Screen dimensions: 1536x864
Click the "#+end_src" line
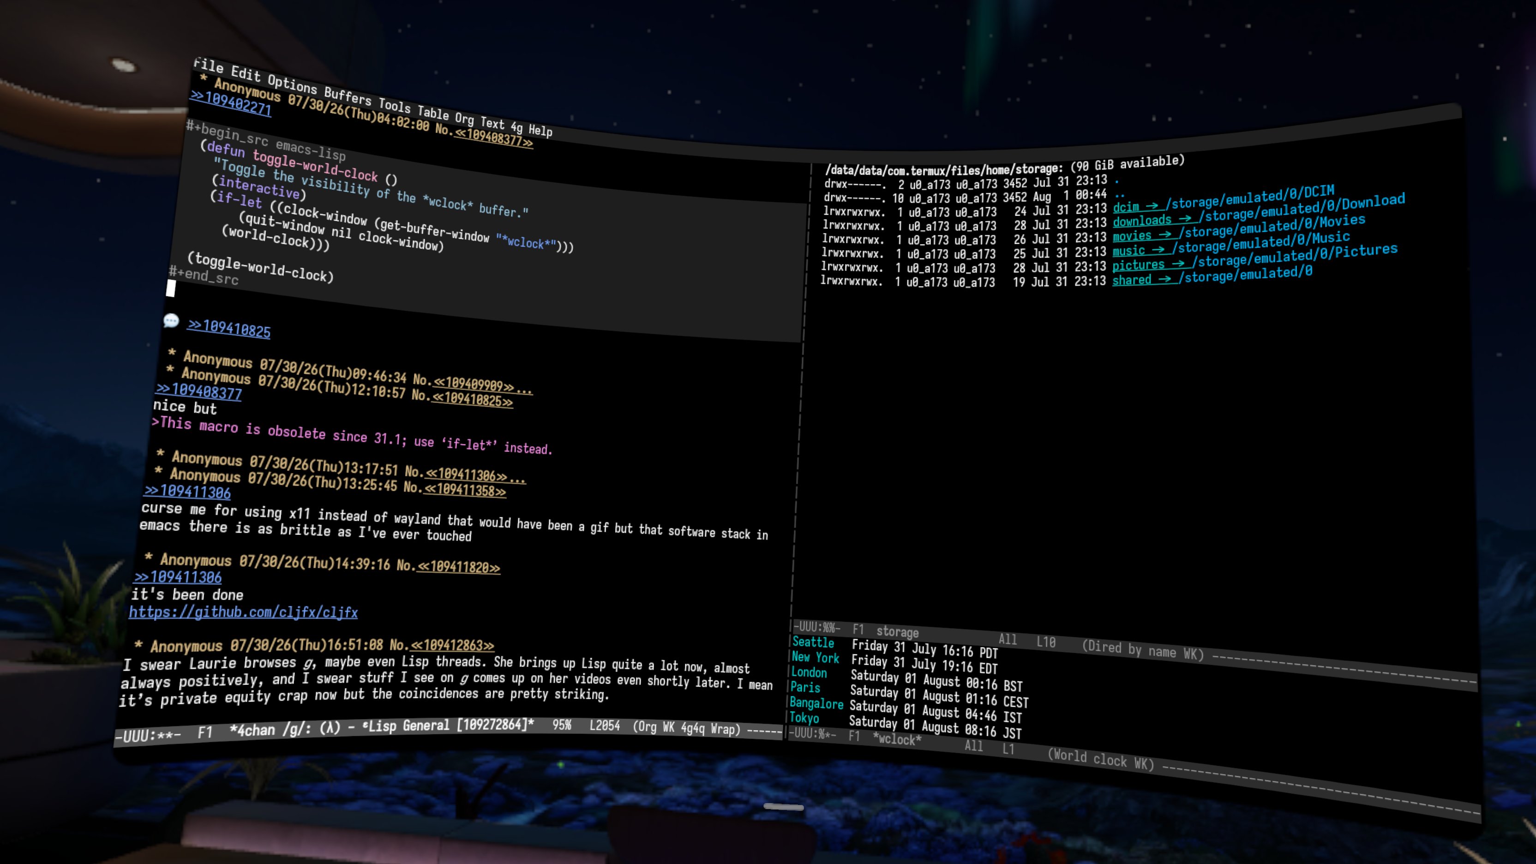pyautogui.click(x=204, y=276)
